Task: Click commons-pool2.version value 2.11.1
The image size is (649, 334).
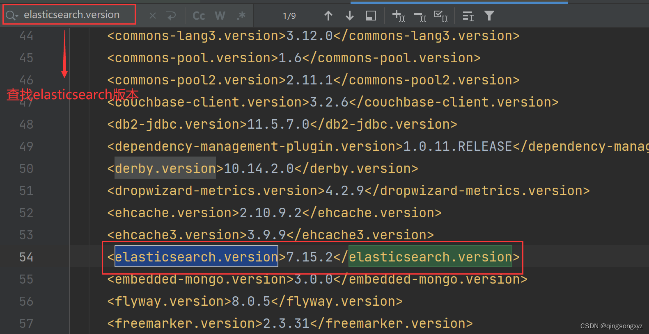Action: (x=310, y=80)
